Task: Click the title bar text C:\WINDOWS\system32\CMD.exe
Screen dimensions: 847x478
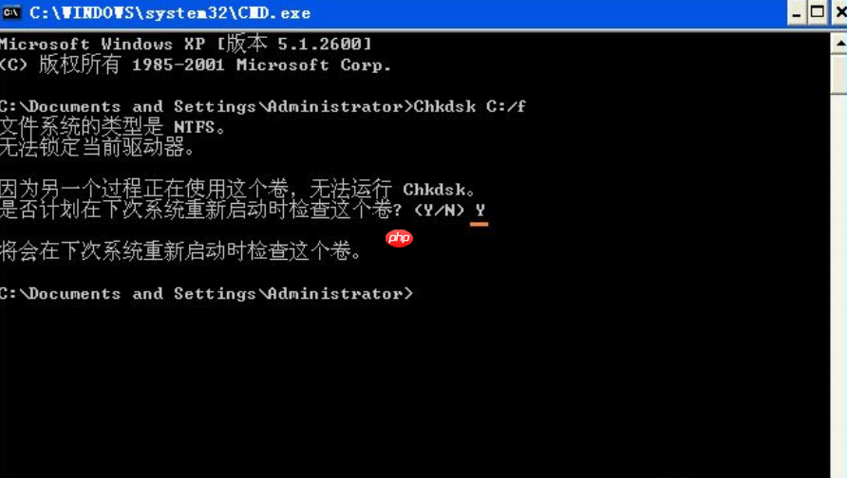Action: coord(170,13)
